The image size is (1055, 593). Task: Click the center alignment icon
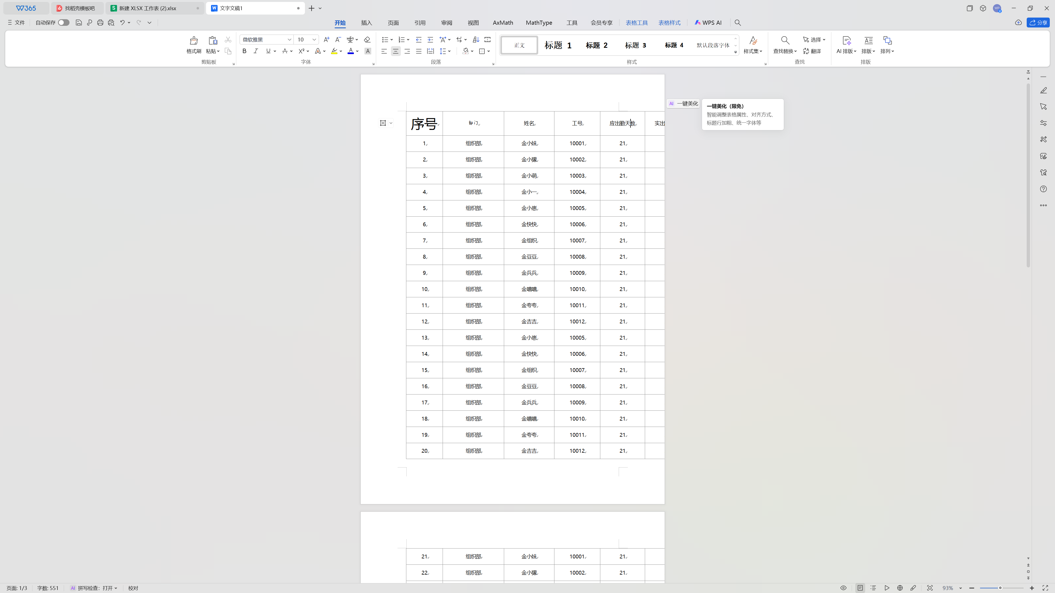(396, 51)
